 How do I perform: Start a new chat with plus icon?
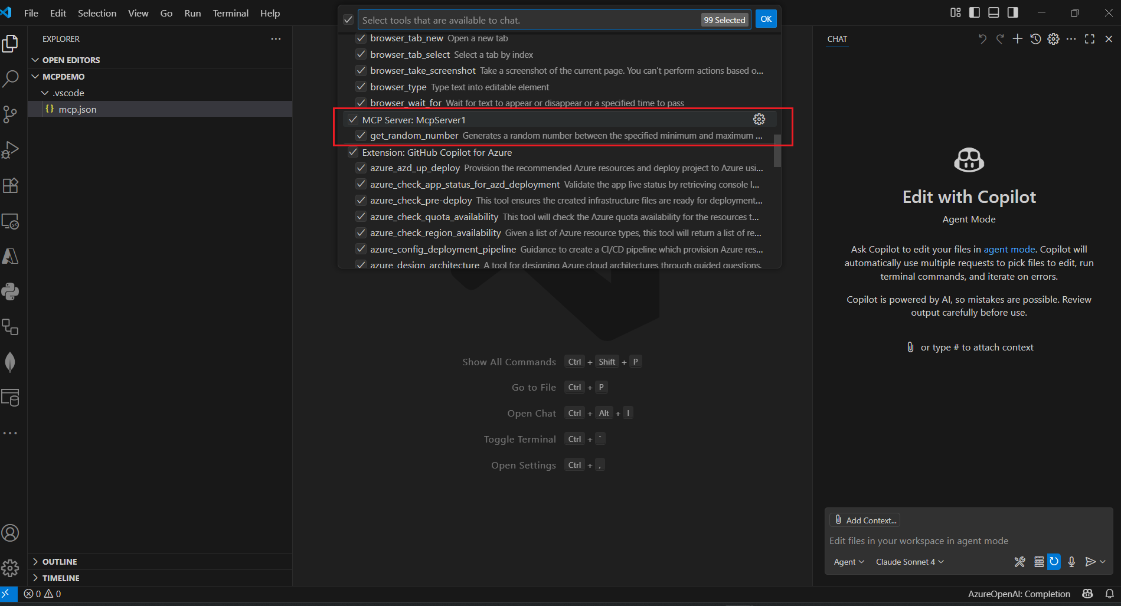pos(1018,39)
